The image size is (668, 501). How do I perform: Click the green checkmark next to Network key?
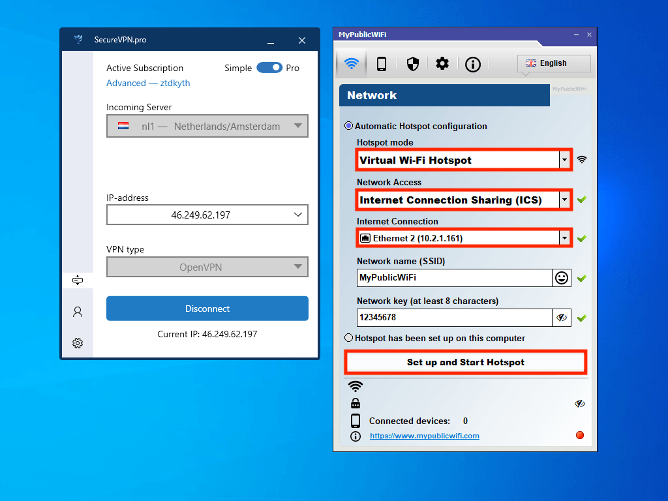(581, 318)
